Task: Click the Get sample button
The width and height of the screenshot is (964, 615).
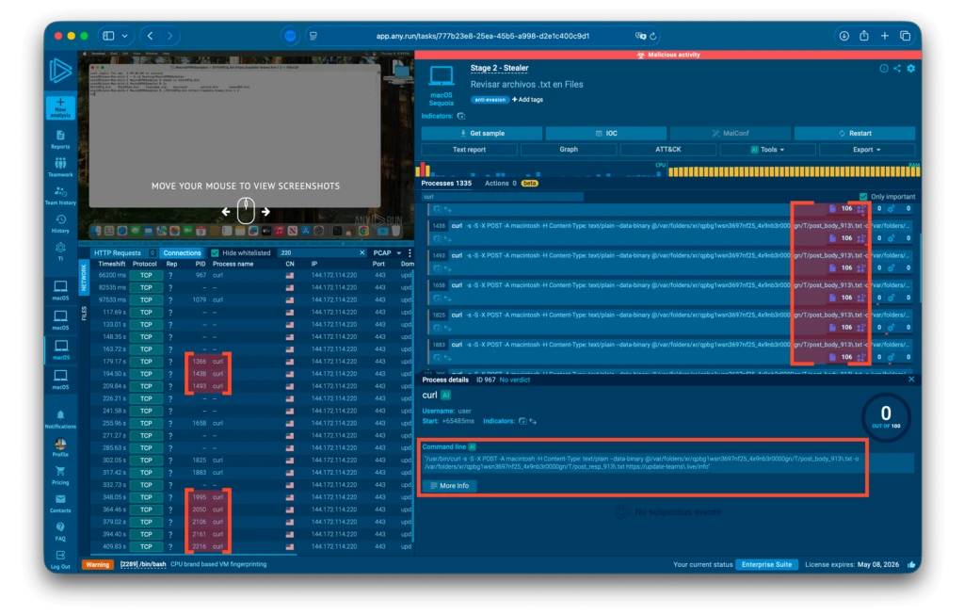Action: 480,134
